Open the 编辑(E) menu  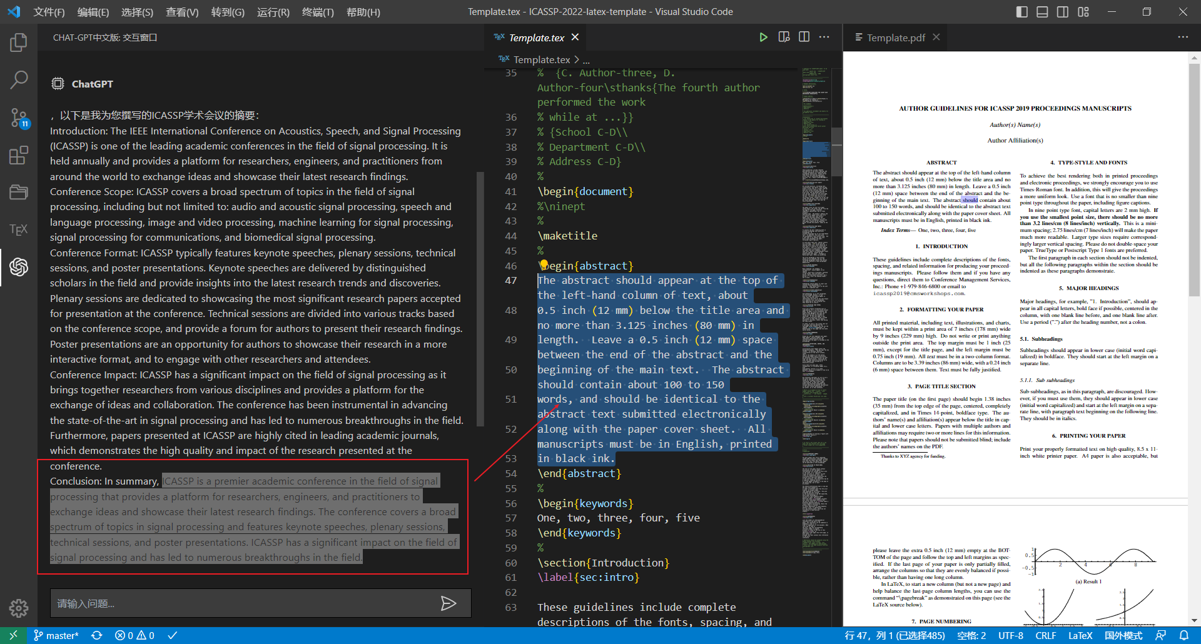point(93,12)
